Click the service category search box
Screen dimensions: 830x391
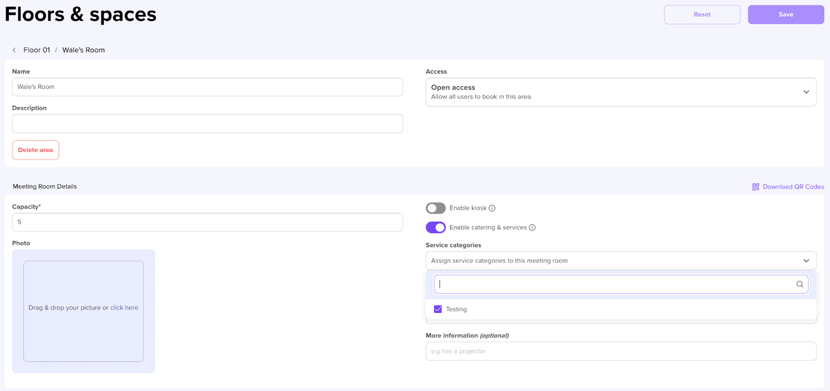pos(621,284)
